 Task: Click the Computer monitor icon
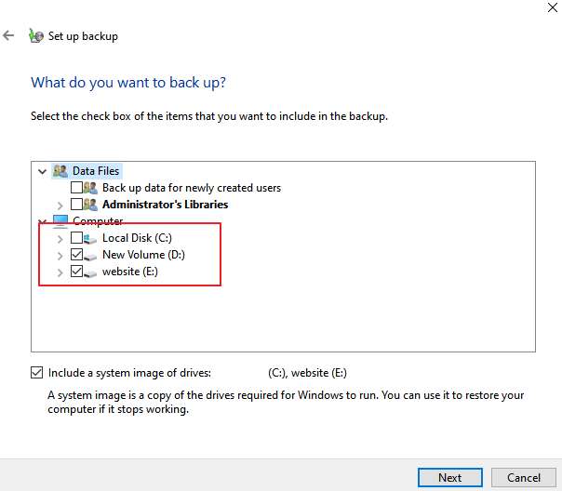click(x=60, y=221)
